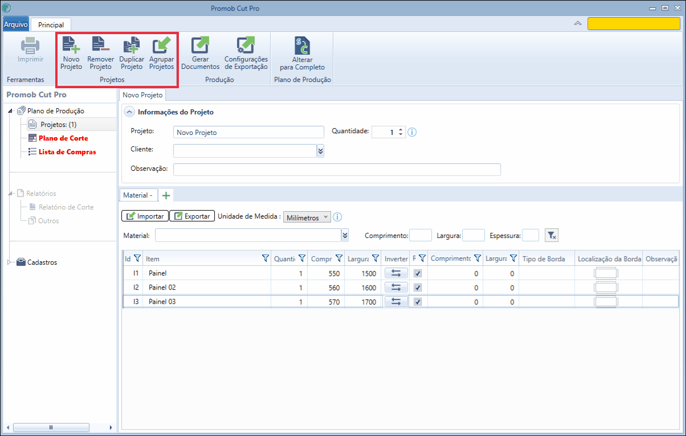Open the Material dropdown arrow
This screenshot has height=436, width=686.
345,235
